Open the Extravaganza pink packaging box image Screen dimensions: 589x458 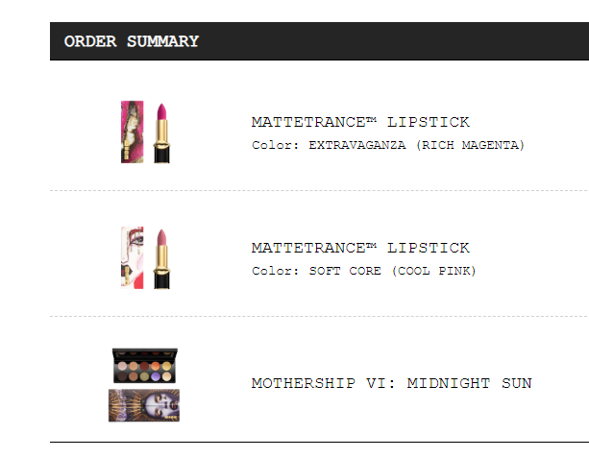(x=132, y=132)
